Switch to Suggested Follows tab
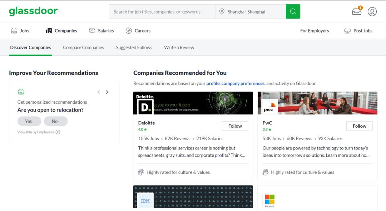Image resolution: width=386 pixels, height=211 pixels. tap(134, 47)
